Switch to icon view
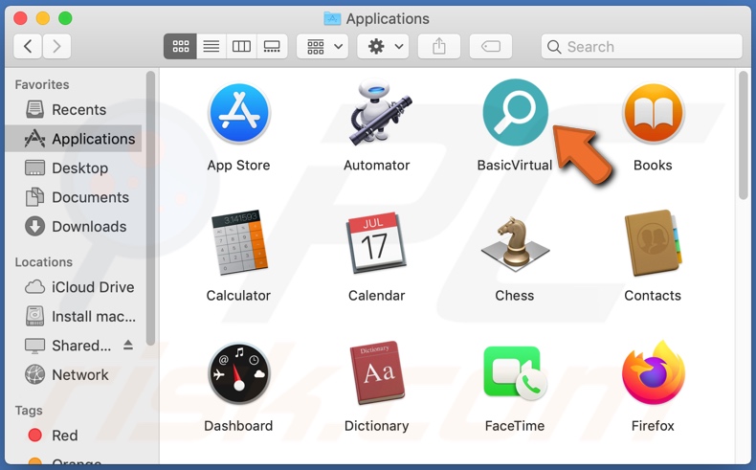 point(180,46)
